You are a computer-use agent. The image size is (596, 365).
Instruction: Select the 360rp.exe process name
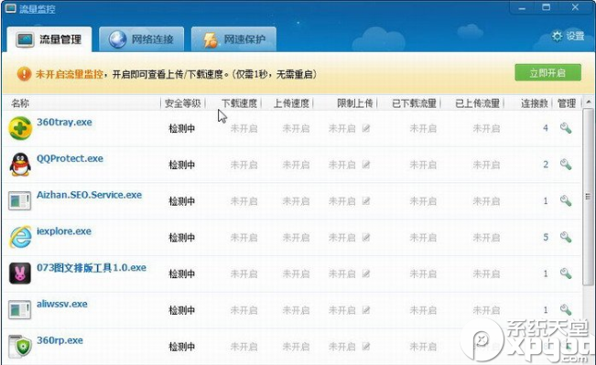(60, 340)
